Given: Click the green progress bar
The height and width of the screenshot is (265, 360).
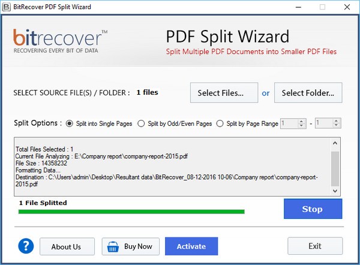Looking at the screenshot, I should (131, 212).
